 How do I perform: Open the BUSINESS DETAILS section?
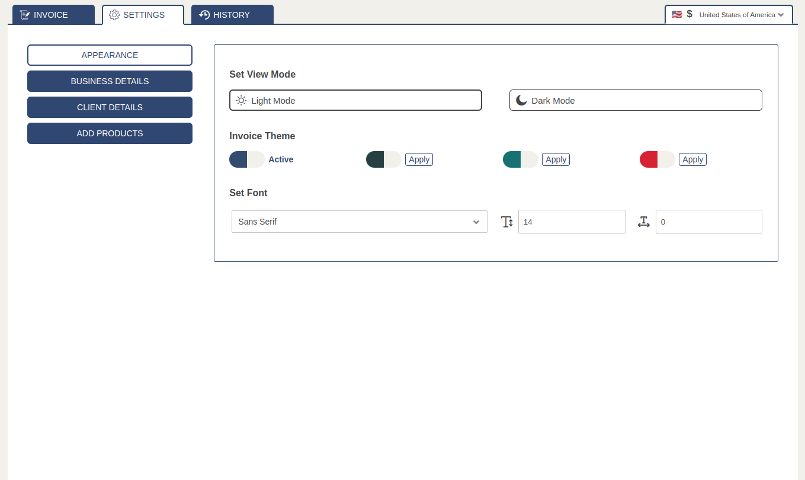(110, 81)
